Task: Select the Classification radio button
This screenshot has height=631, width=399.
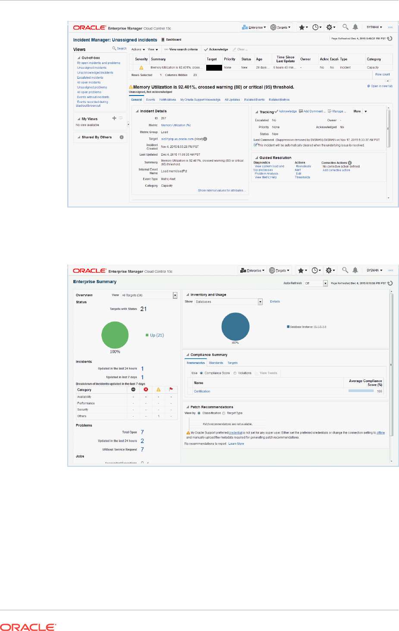Action: tap(199, 413)
